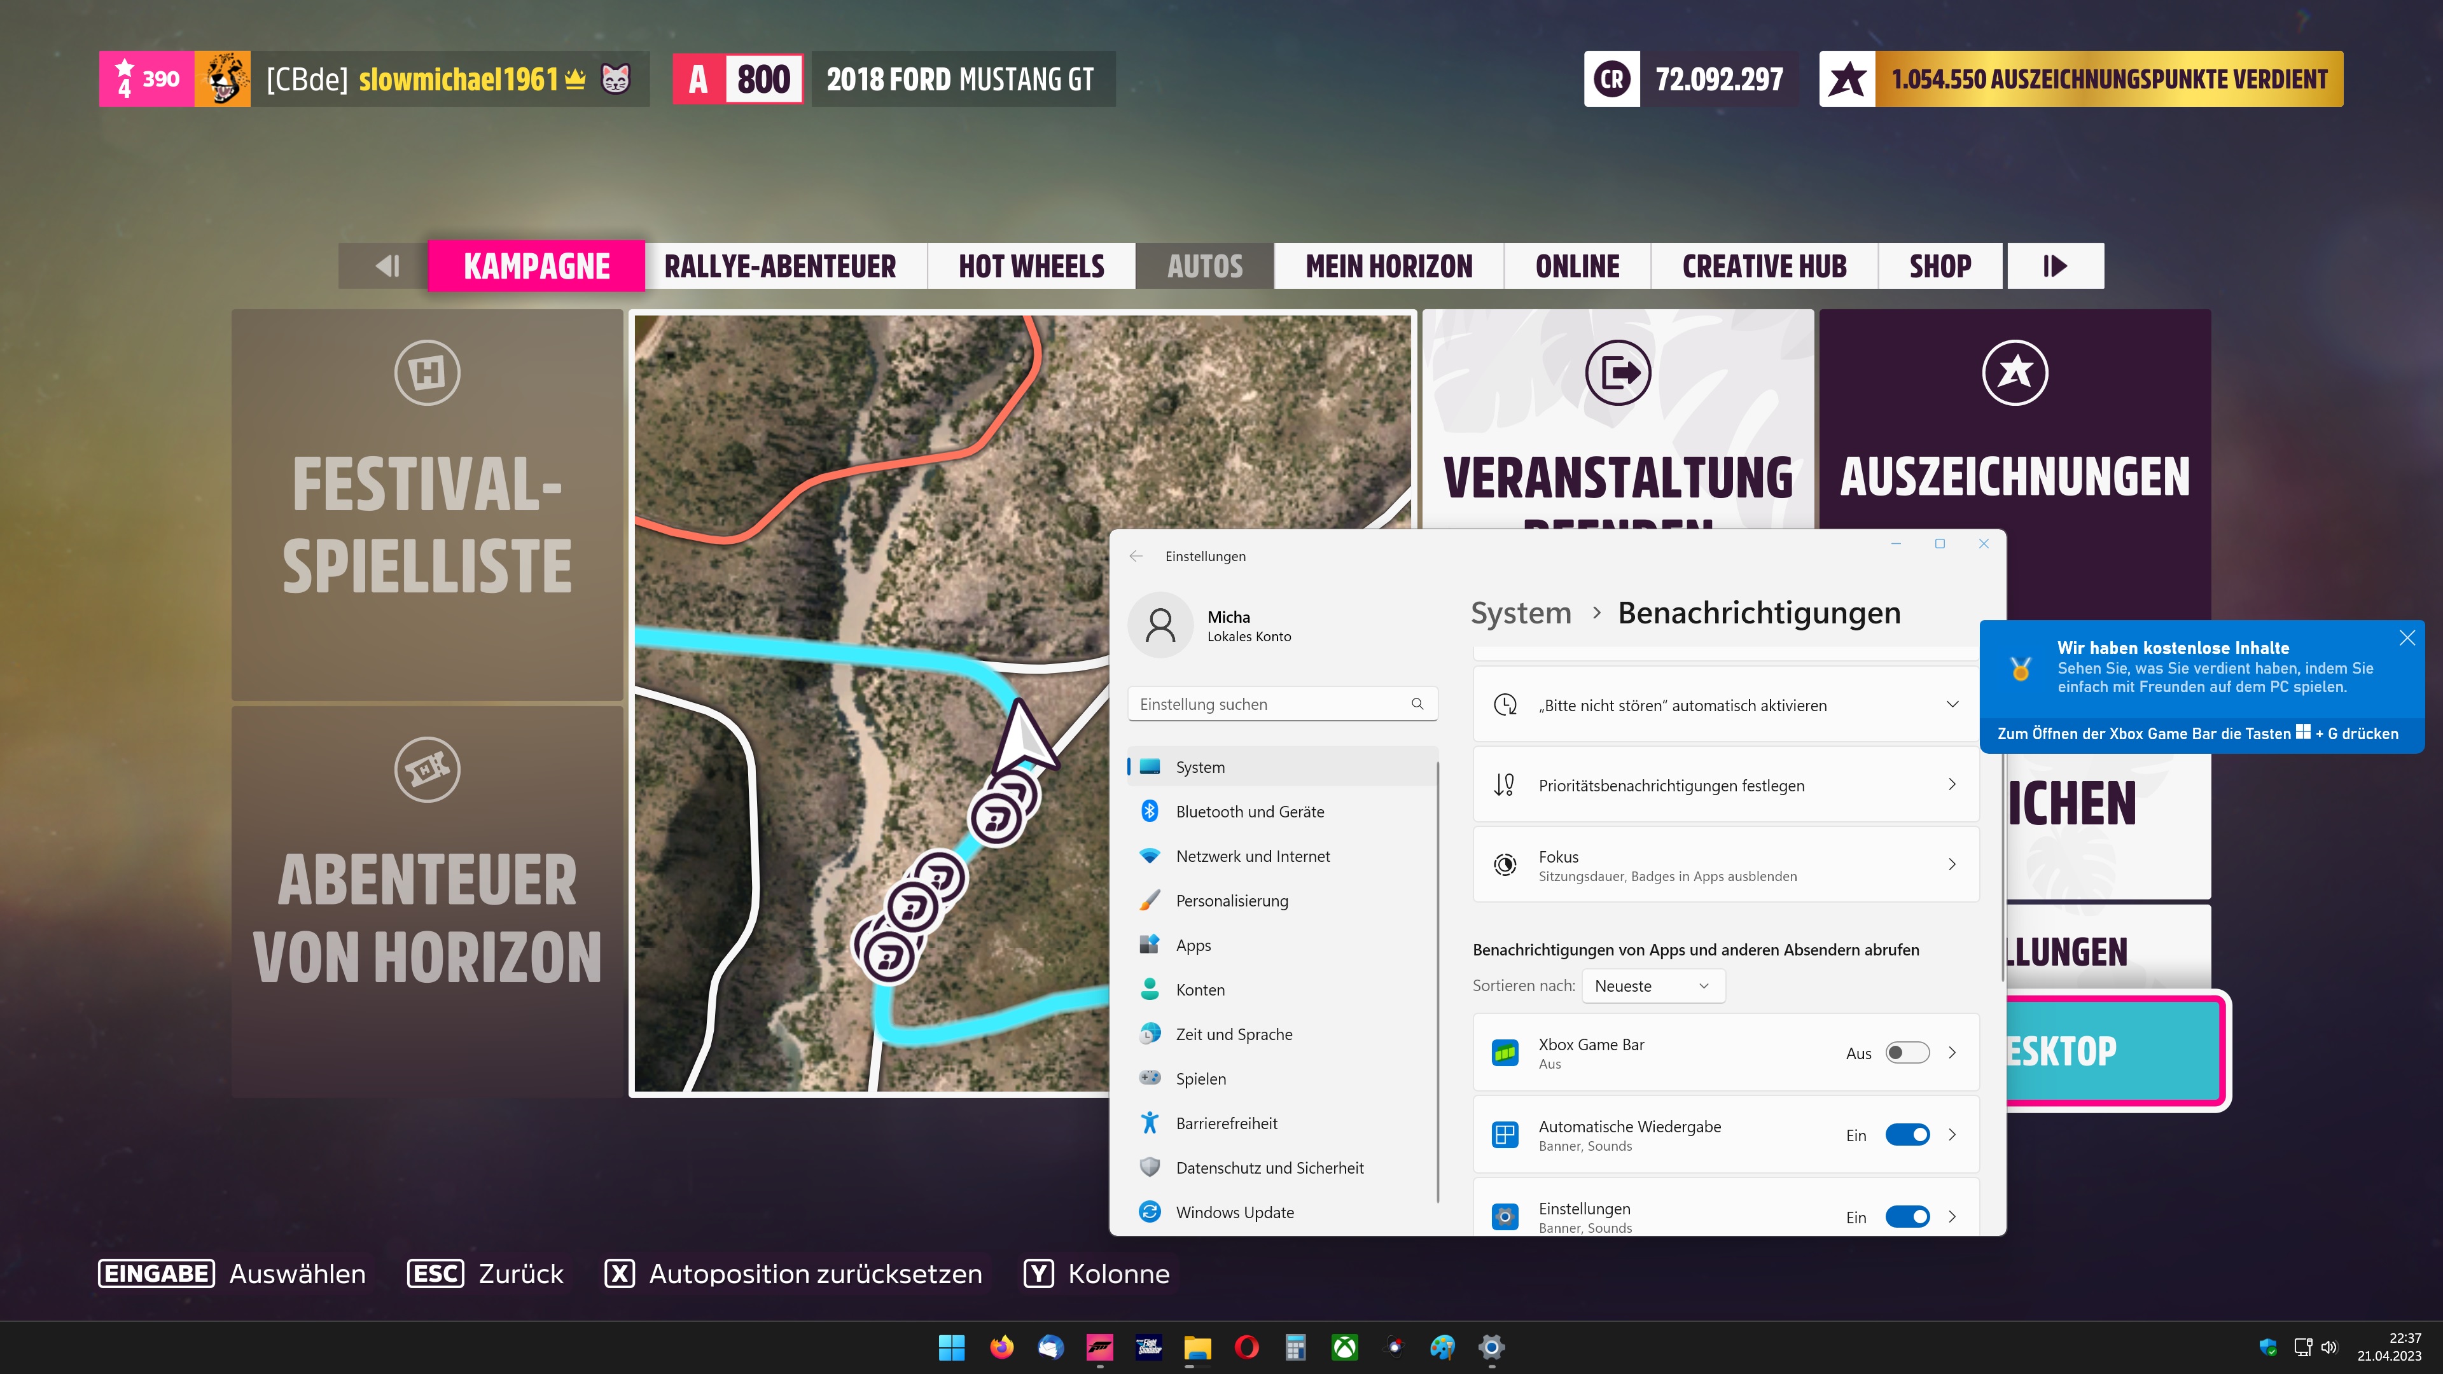Image resolution: width=2443 pixels, height=1374 pixels.
Task: Open Prioritätsbenachrichtigungen festlegen chevron
Action: tap(1952, 784)
